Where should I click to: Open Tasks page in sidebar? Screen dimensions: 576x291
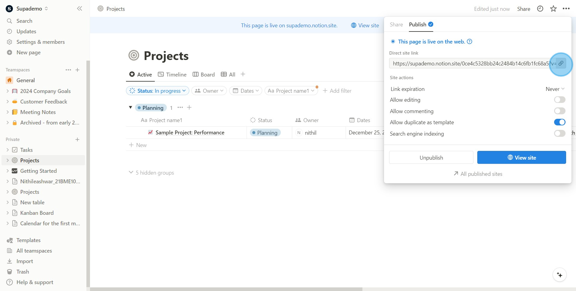pos(26,150)
